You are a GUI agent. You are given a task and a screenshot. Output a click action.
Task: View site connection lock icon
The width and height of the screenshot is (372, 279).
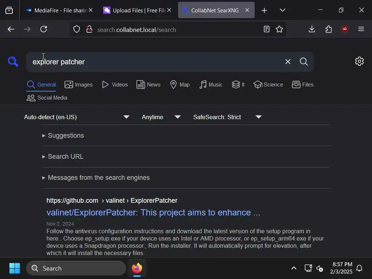point(89,29)
